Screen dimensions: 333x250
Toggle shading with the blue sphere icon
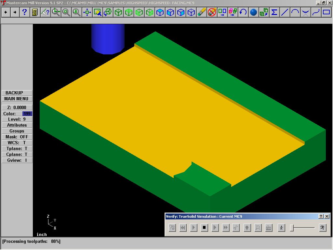[x=254, y=12]
